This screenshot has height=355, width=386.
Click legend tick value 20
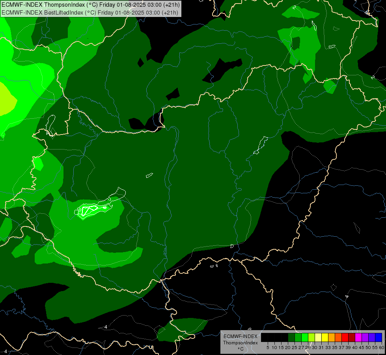288,348
